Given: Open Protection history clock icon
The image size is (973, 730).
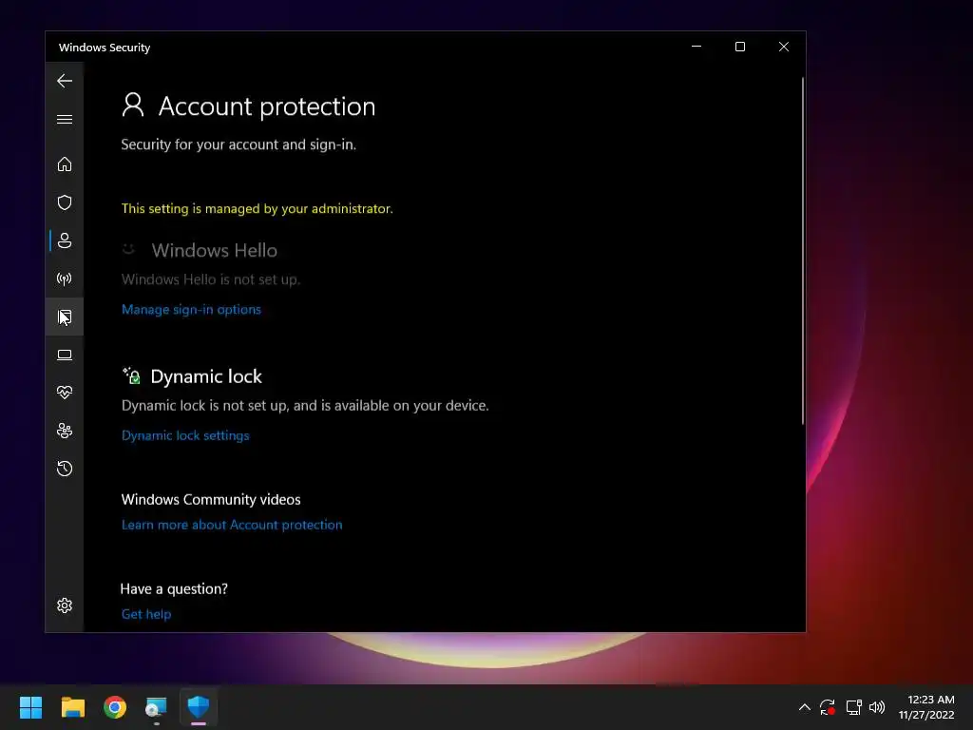Looking at the screenshot, I should pyautogui.click(x=65, y=469).
